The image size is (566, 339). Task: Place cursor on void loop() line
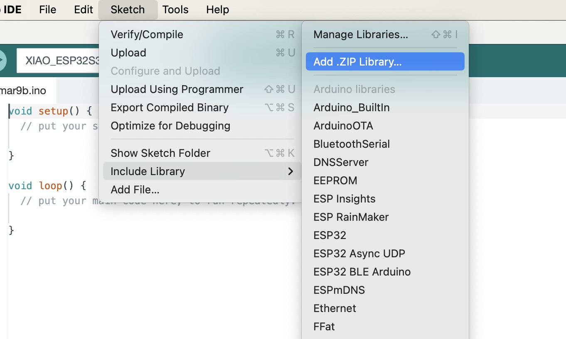click(x=47, y=185)
